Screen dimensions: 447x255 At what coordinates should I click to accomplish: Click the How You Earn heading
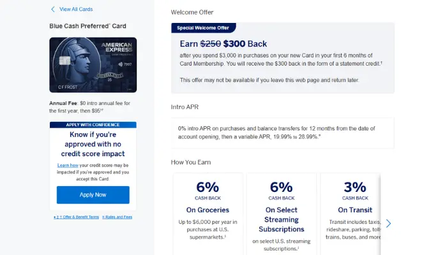[x=191, y=162]
